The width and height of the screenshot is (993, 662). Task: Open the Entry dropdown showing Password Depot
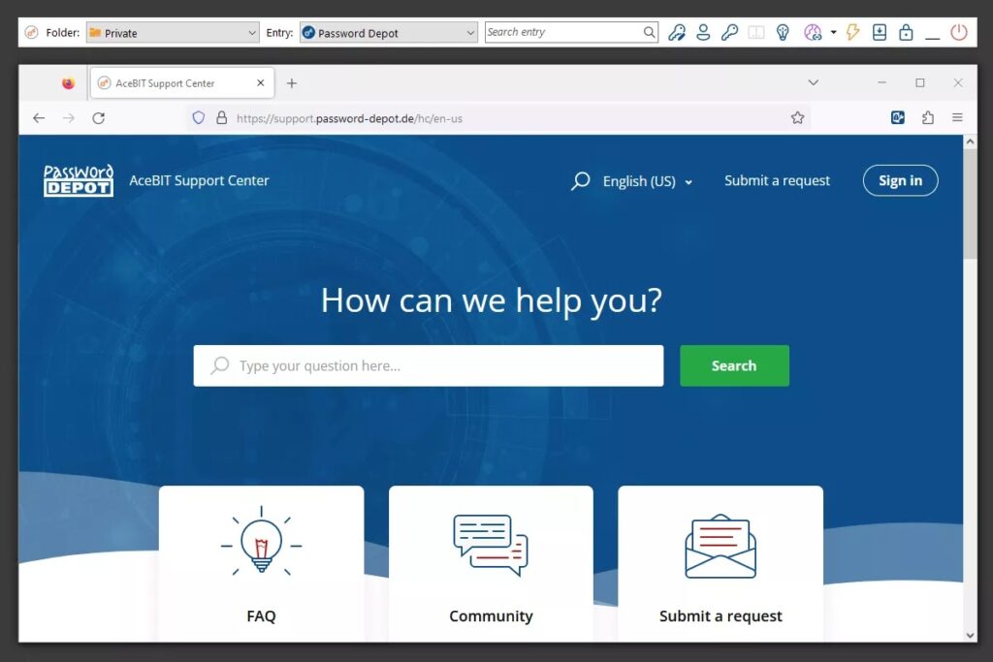(388, 32)
